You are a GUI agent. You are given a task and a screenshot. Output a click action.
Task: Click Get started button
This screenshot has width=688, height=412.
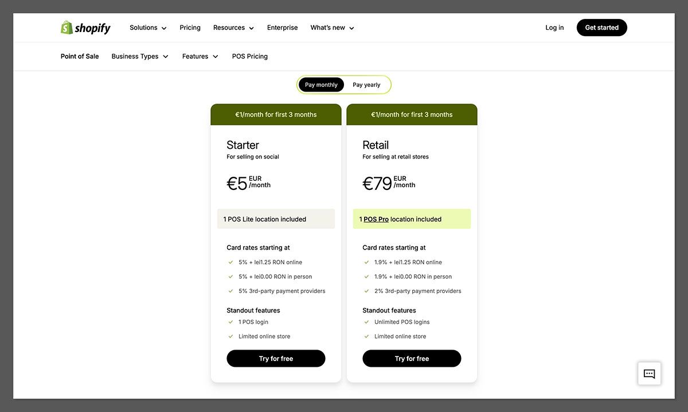(601, 27)
